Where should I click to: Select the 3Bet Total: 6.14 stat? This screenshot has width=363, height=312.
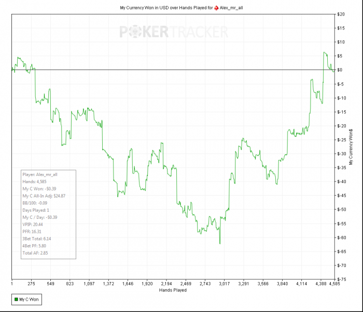[x=37, y=239]
